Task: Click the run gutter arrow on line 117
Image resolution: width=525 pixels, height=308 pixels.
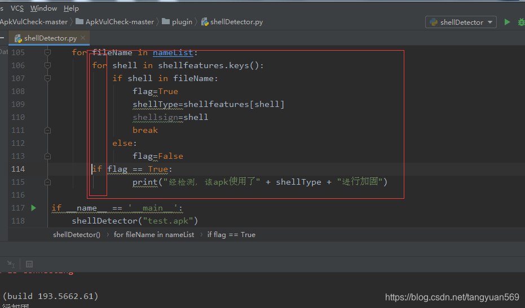Action: pyautogui.click(x=33, y=208)
